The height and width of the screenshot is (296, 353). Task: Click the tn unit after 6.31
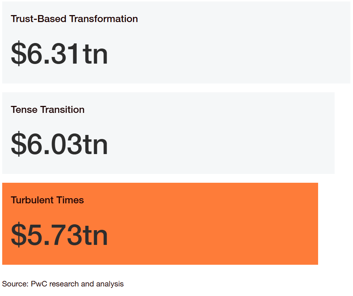coord(95,54)
